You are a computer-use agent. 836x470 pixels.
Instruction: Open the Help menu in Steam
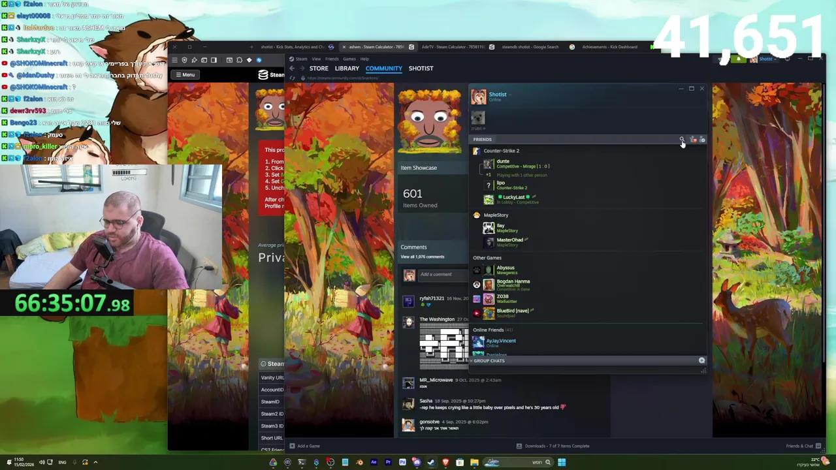(364, 59)
